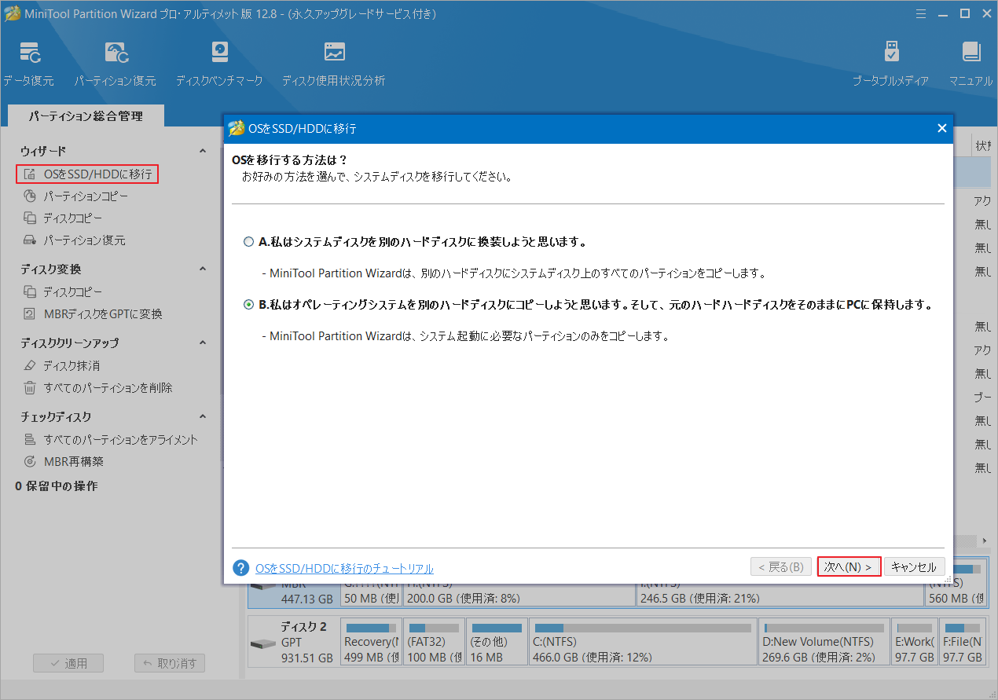Click the 次へ(N) > button
998x700 pixels.
click(849, 567)
